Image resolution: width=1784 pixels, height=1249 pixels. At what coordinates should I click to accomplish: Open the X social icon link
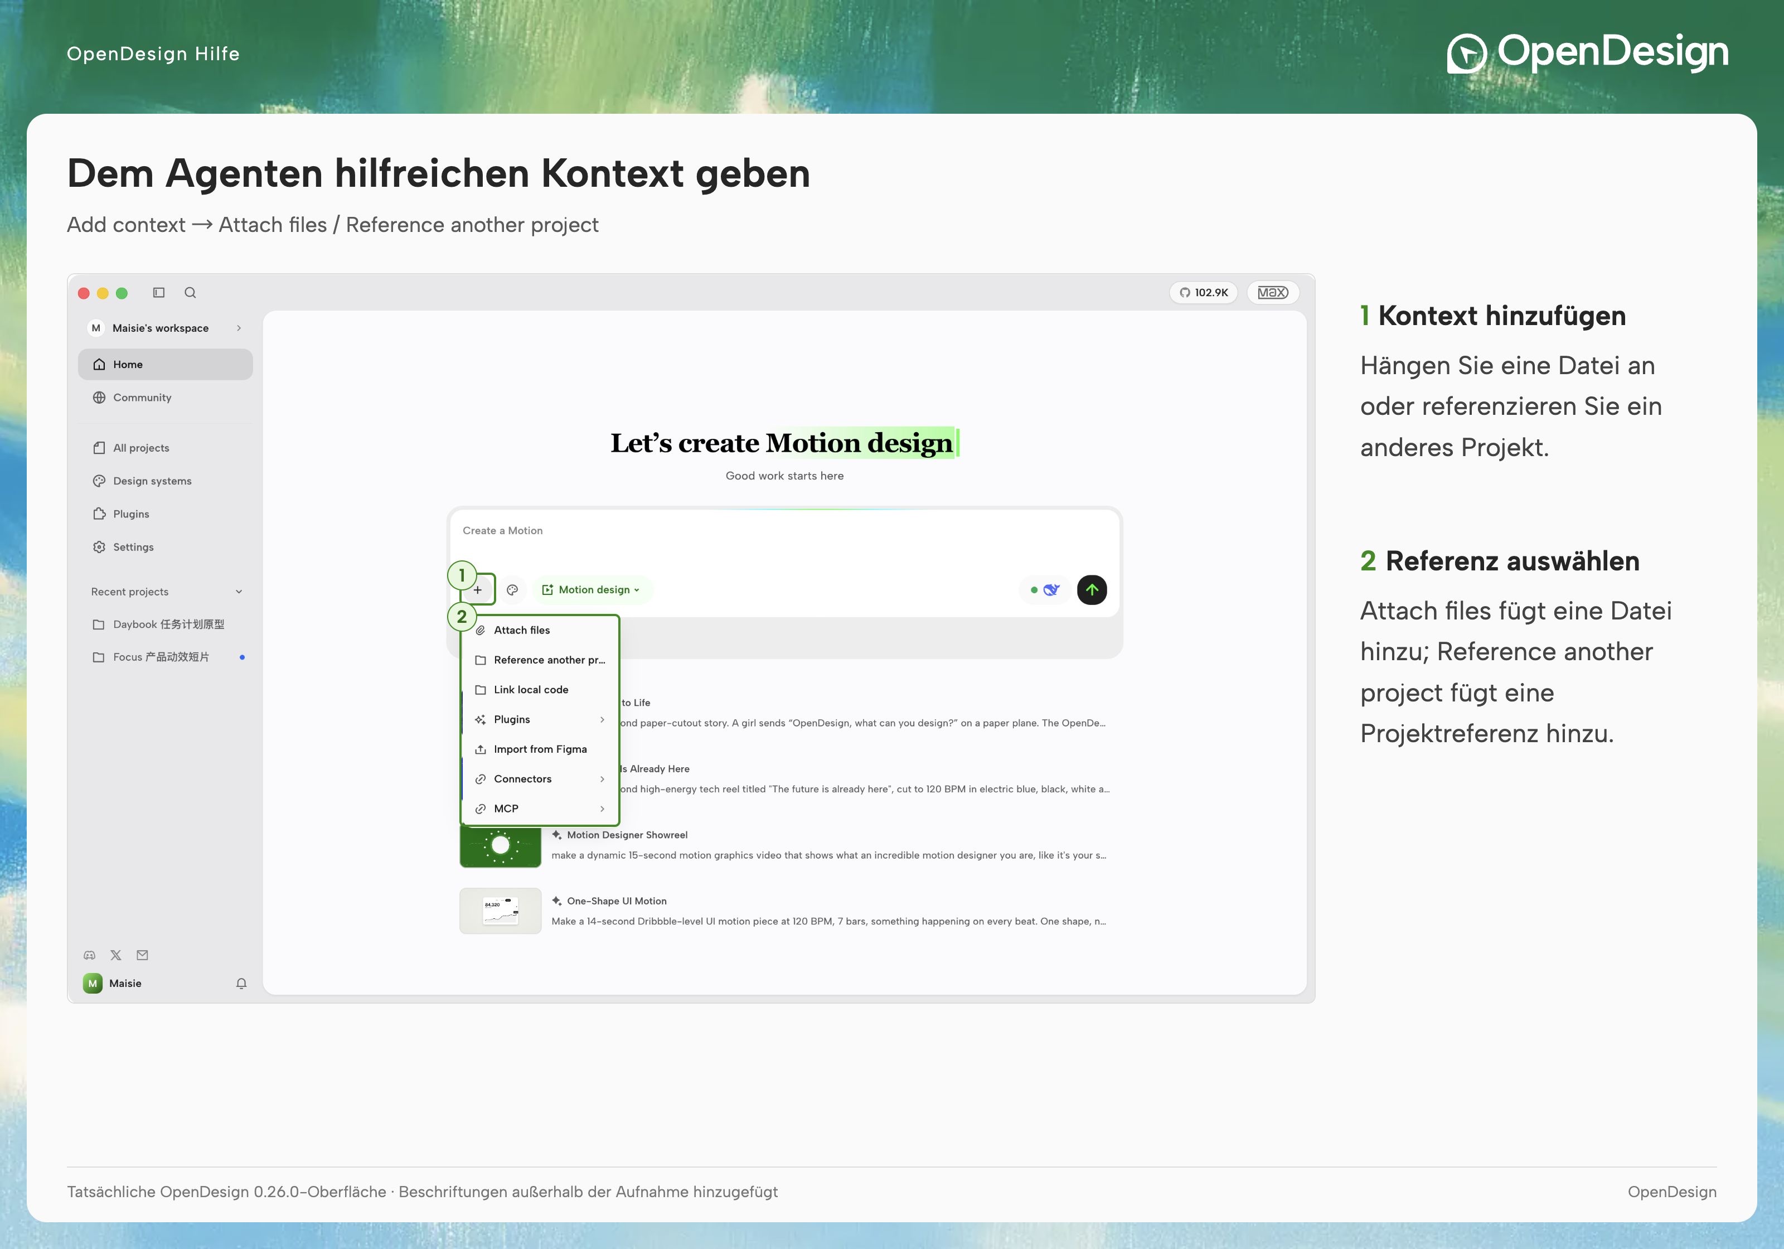pyautogui.click(x=116, y=955)
